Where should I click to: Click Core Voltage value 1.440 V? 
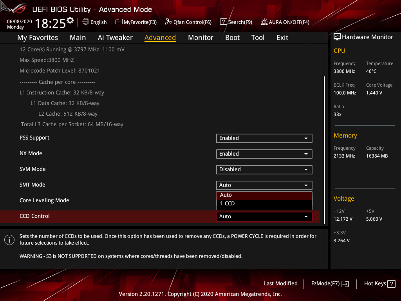tap(374, 93)
